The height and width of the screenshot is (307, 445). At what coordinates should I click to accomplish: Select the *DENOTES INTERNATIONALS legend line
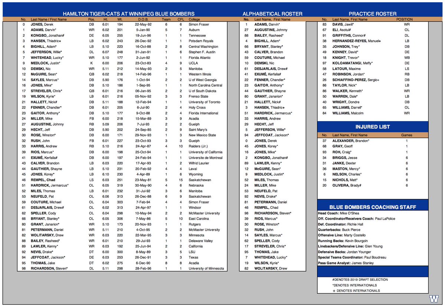(x=355, y=285)
